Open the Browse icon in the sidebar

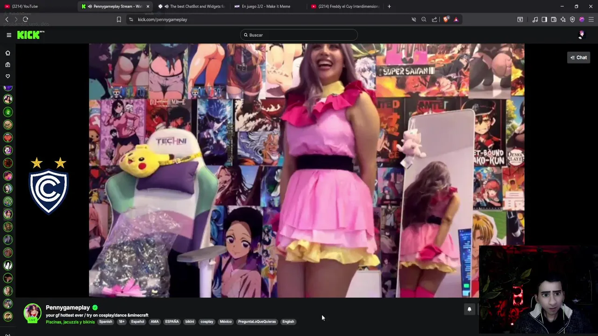point(7,65)
